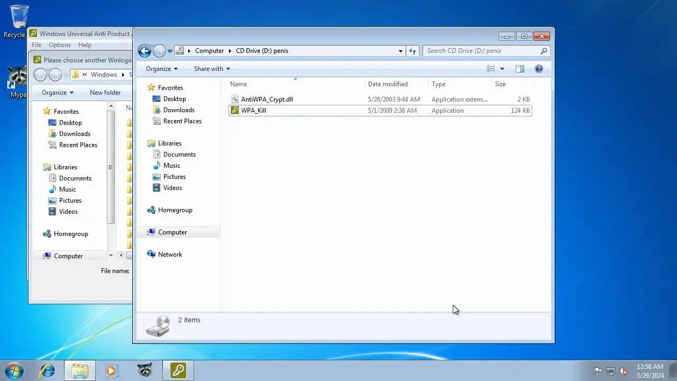Click the WPA_Kill key icon
Image resolution: width=677 pixels, height=381 pixels.
click(x=235, y=111)
